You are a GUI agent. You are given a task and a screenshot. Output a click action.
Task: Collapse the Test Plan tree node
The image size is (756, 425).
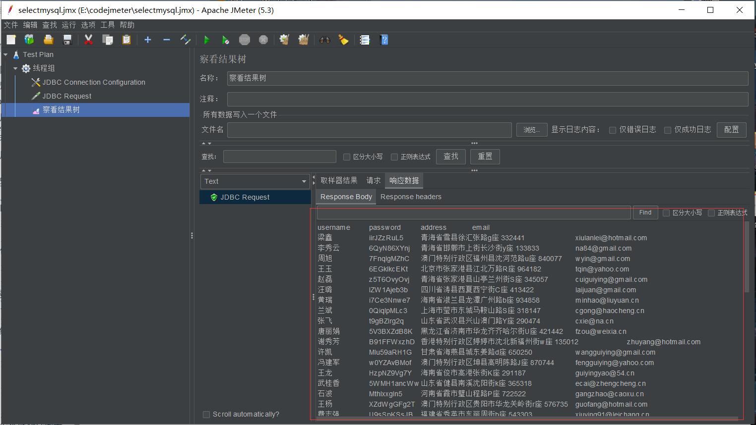pos(6,54)
